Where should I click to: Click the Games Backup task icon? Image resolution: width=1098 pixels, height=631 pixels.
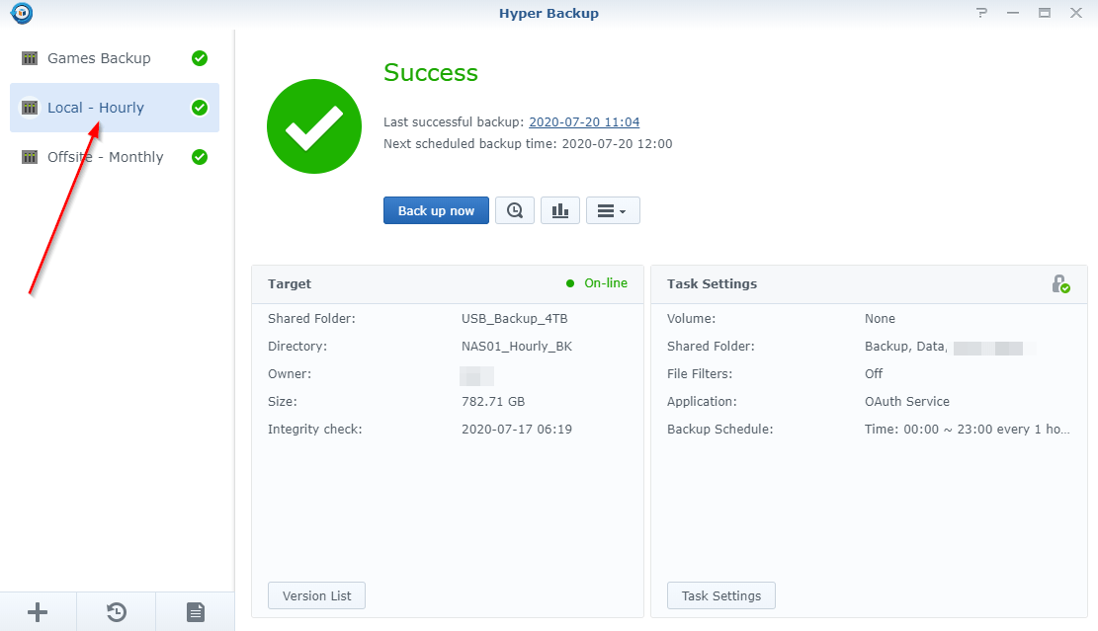click(30, 58)
